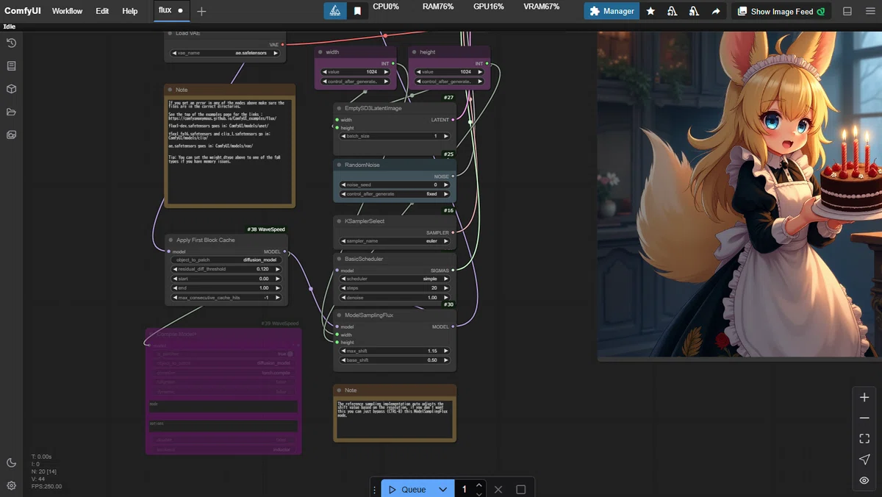Click the generated fox girl image preview
Viewport: 882px width, 497px height.
739,196
